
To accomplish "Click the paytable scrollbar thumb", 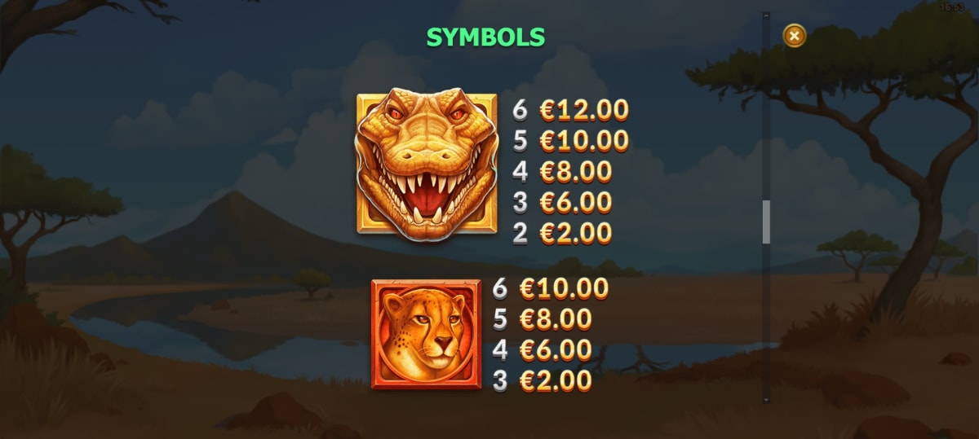I will click(766, 222).
